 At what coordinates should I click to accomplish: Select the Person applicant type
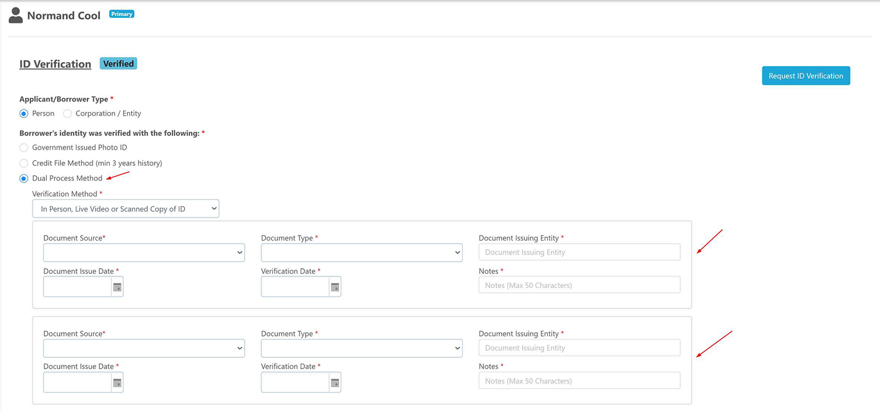(24, 114)
